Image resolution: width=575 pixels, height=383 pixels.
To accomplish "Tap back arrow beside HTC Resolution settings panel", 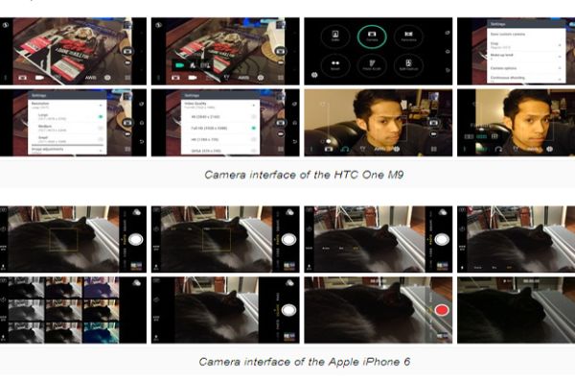I will click(x=142, y=142).
